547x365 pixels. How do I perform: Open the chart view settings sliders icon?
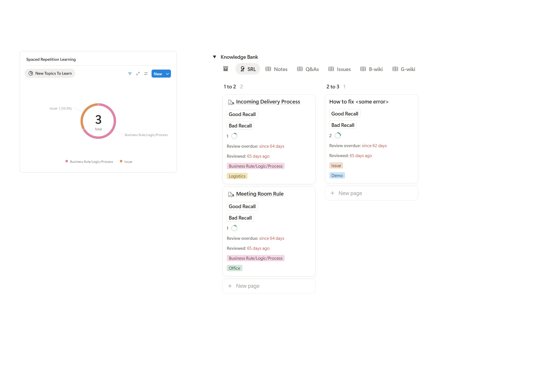point(146,74)
